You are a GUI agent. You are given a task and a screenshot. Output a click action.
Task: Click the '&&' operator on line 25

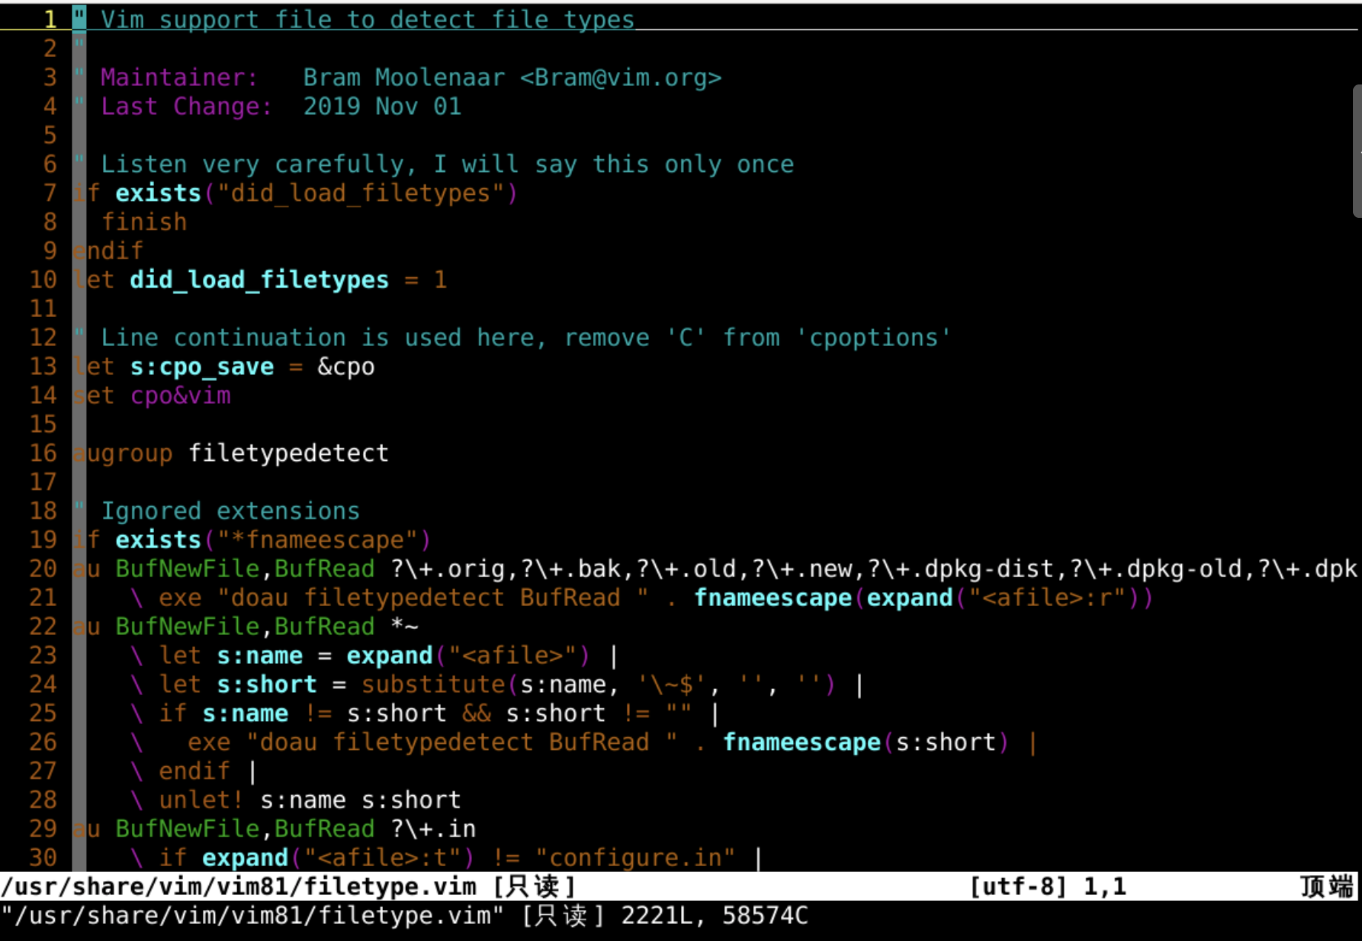coord(476,714)
